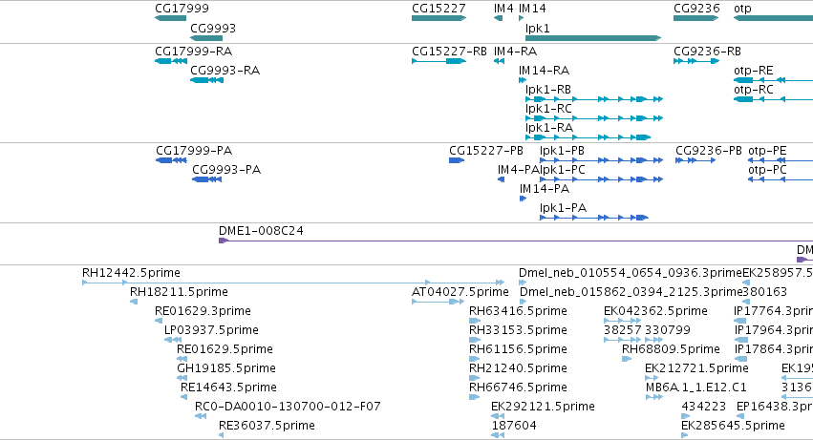Select feature 187604
The width and height of the screenshot is (813, 440).
[514, 426]
